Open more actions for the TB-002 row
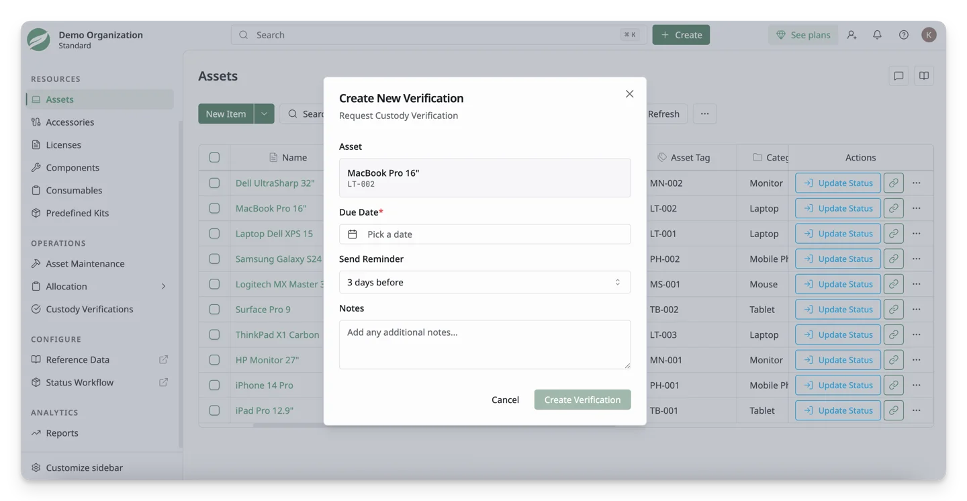The height and width of the screenshot is (501, 967). coord(917,310)
